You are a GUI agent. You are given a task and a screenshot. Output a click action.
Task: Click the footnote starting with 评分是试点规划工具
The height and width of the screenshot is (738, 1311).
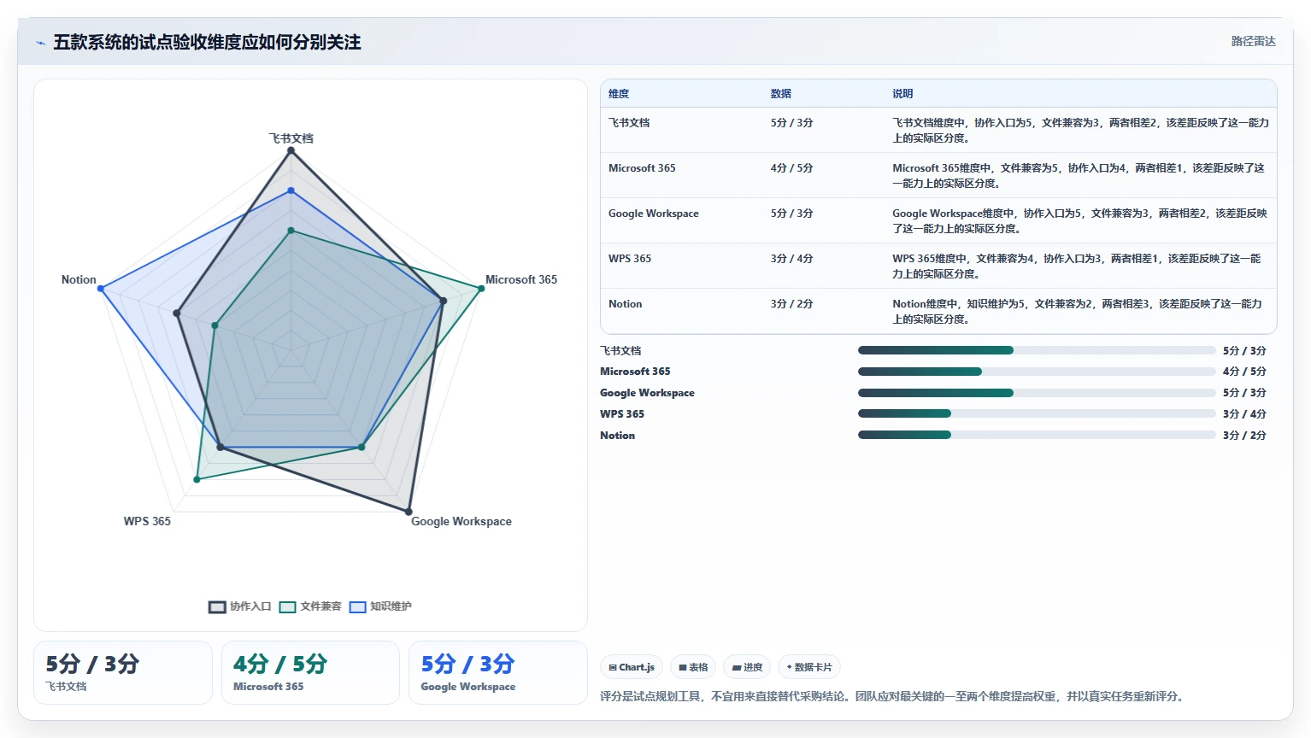click(893, 697)
